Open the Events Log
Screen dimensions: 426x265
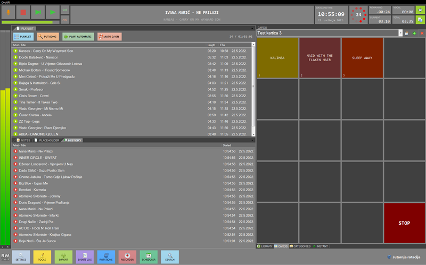pyautogui.click(x=85, y=257)
